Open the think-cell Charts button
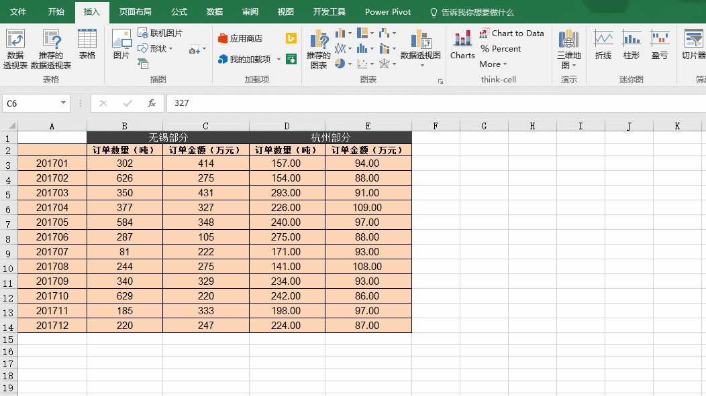This screenshot has width=706, height=396. 462,44
